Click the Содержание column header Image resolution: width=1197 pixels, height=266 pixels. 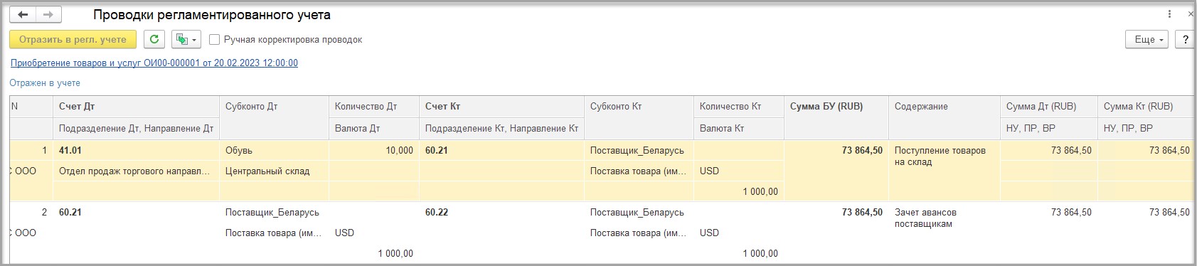point(921,107)
